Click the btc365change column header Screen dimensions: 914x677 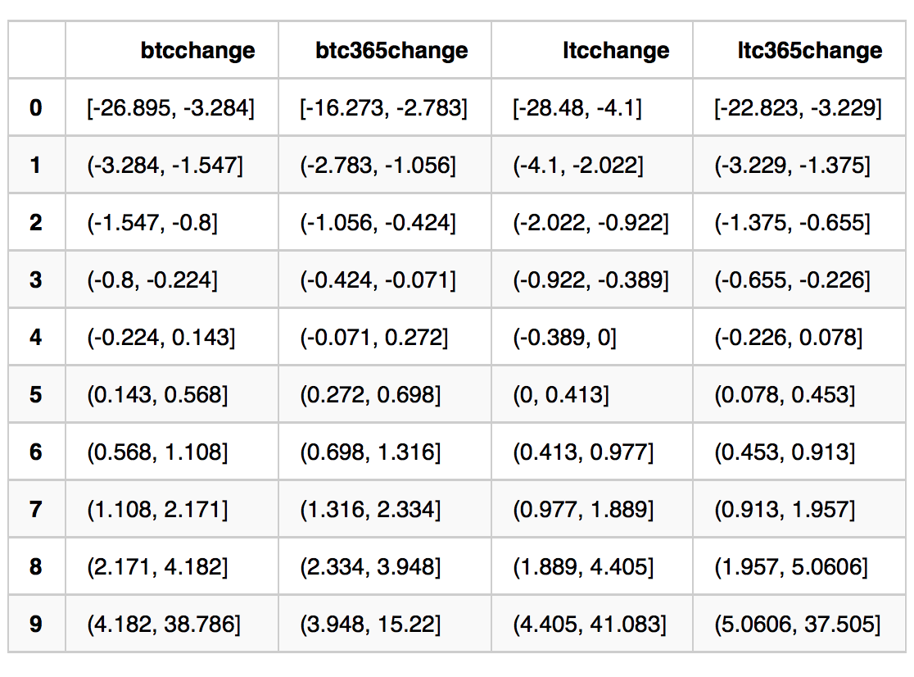tap(391, 50)
